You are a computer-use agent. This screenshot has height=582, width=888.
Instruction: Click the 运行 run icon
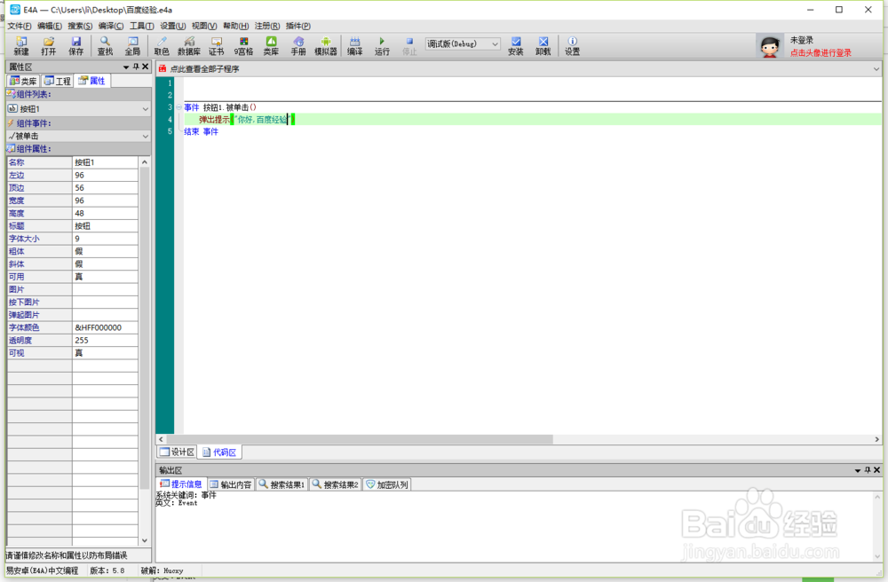coord(382,46)
